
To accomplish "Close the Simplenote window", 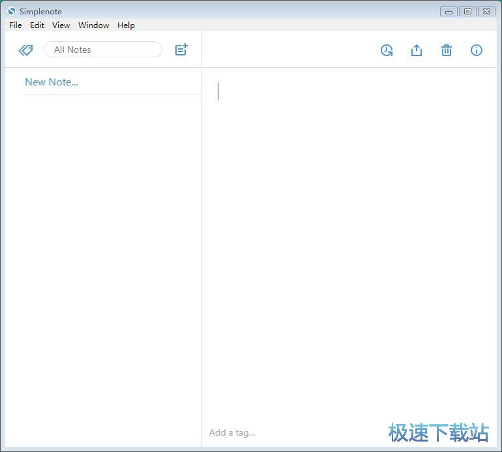I will click(486, 12).
